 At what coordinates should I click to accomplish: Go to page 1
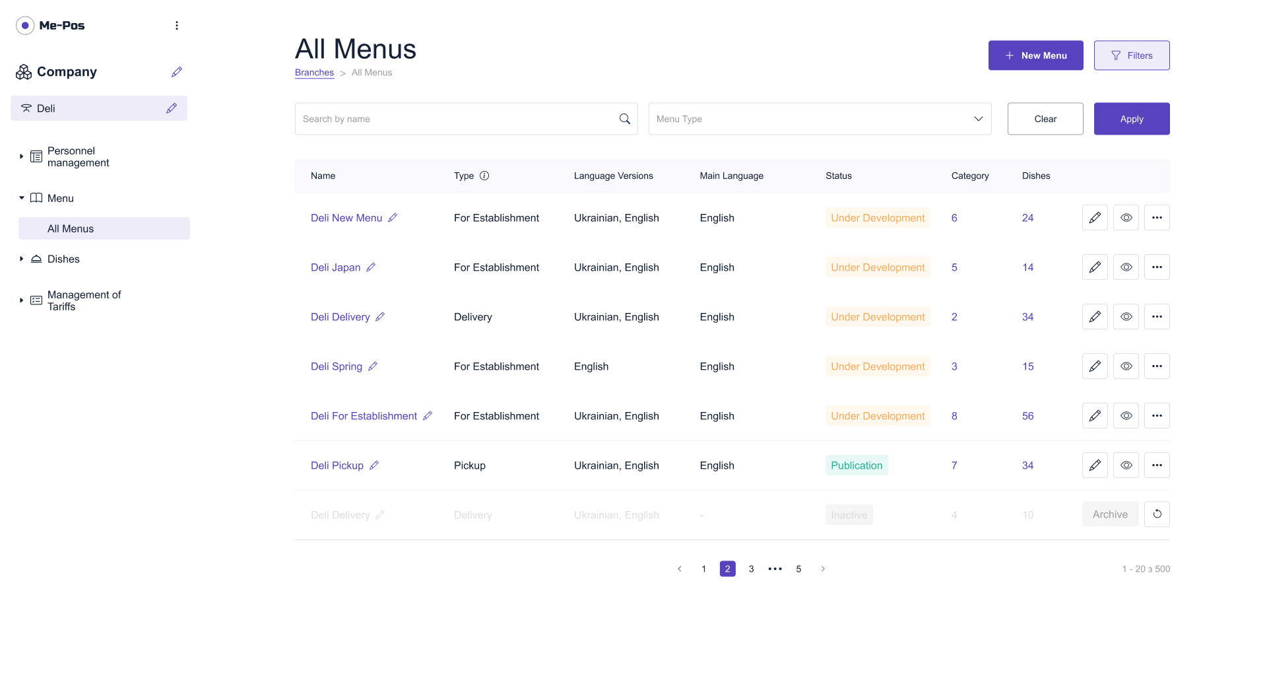coord(703,568)
